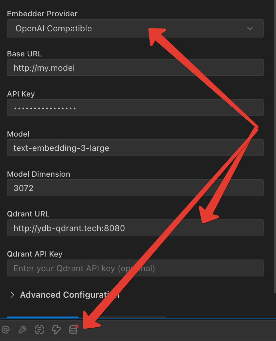Click the Qdrant URL field
Viewport: 276px width, 341px height.
(x=135, y=228)
